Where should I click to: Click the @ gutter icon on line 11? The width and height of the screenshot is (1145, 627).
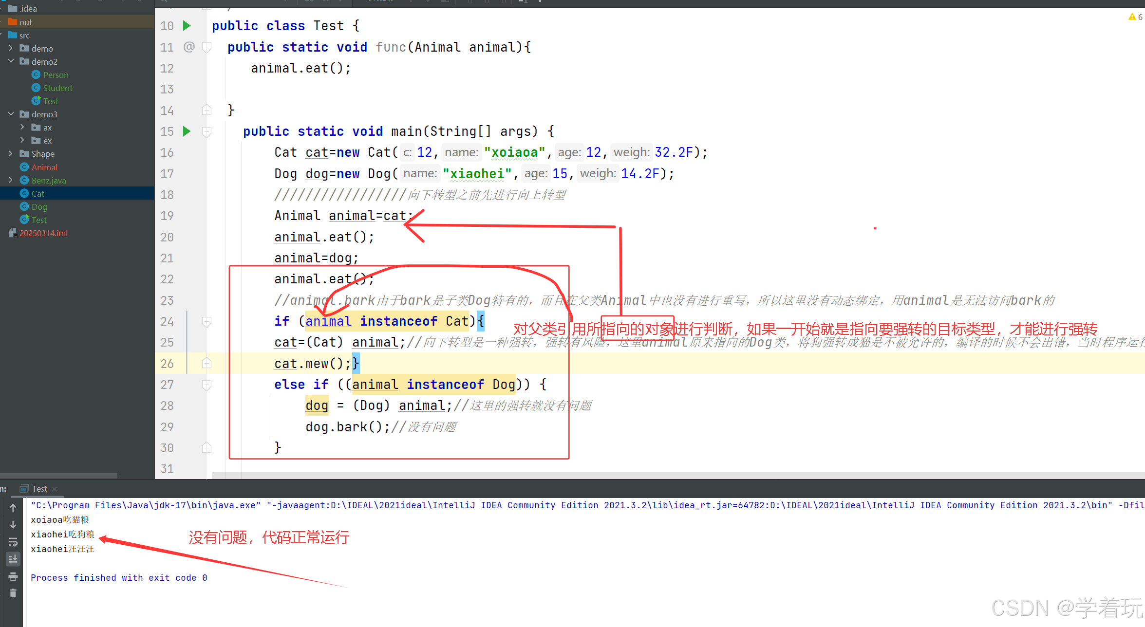pos(189,47)
